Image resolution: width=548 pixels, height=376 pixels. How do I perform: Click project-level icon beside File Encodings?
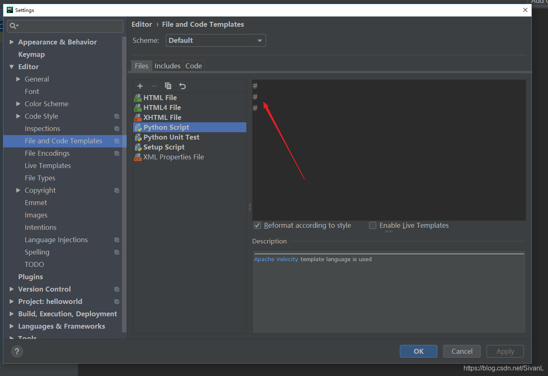(x=117, y=154)
